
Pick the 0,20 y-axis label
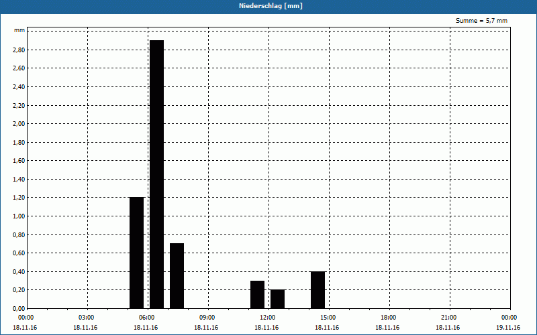[19, 290]
